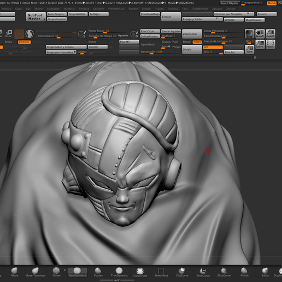Open the Archivo menu
This screenshot has height=282, width=282.
(6, 9)
